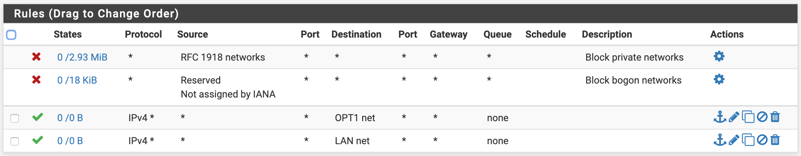801x156 pixels.
Task: Delete the LAN net rule
Action: (x=775, y=140)
